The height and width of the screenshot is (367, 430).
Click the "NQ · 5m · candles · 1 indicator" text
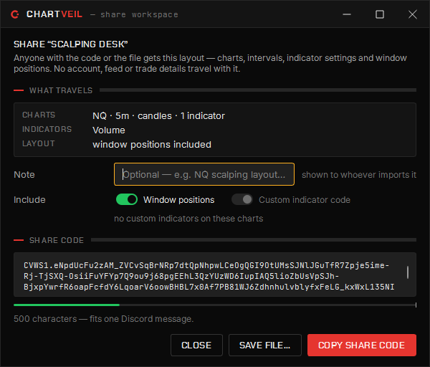(158, 115)
